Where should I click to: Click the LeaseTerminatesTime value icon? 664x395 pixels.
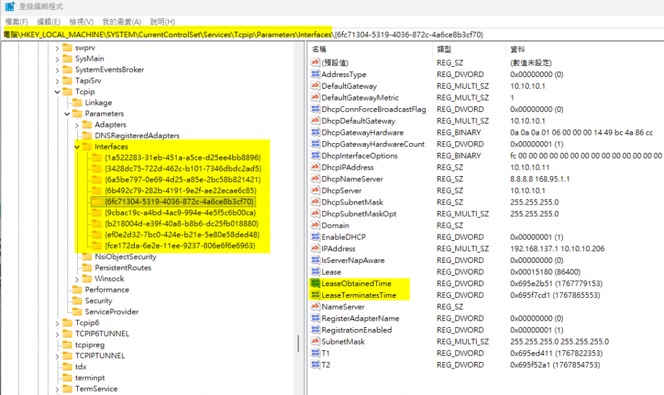coord(315,295)
